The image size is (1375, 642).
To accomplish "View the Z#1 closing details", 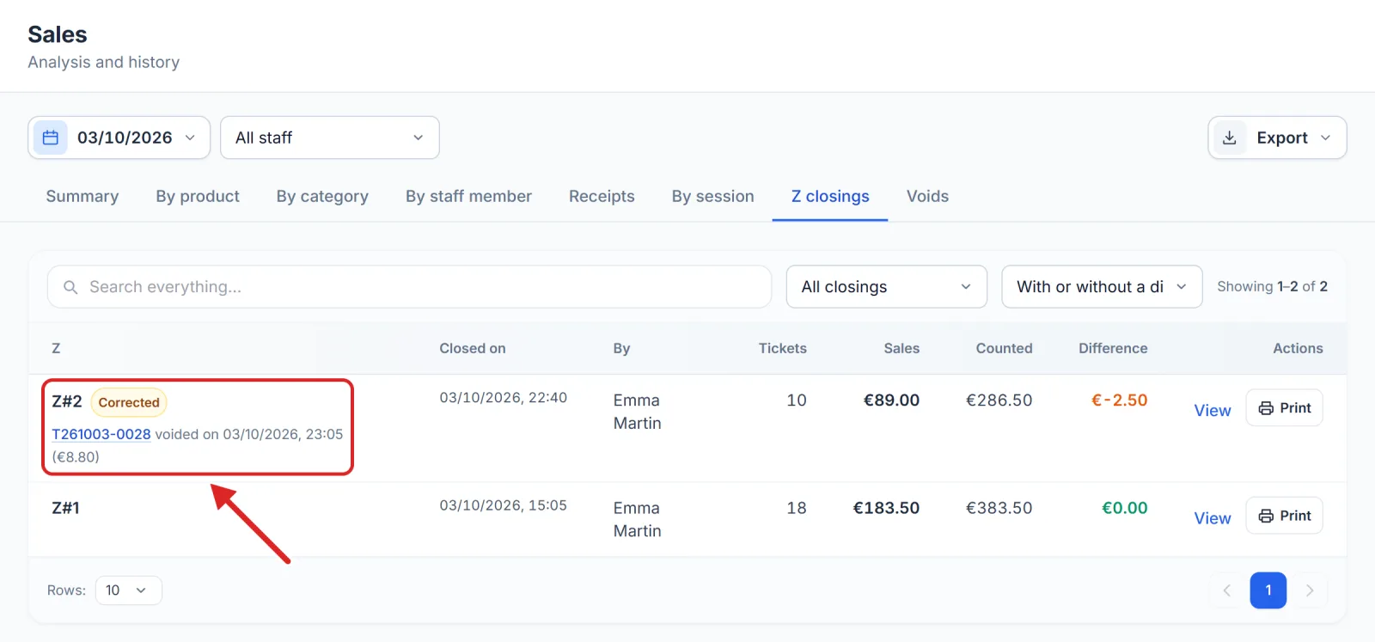I will pos(1213,518).
